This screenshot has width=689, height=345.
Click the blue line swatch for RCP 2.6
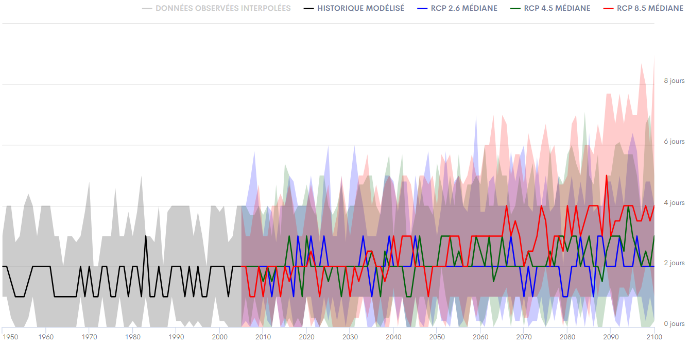click(422, 8)
